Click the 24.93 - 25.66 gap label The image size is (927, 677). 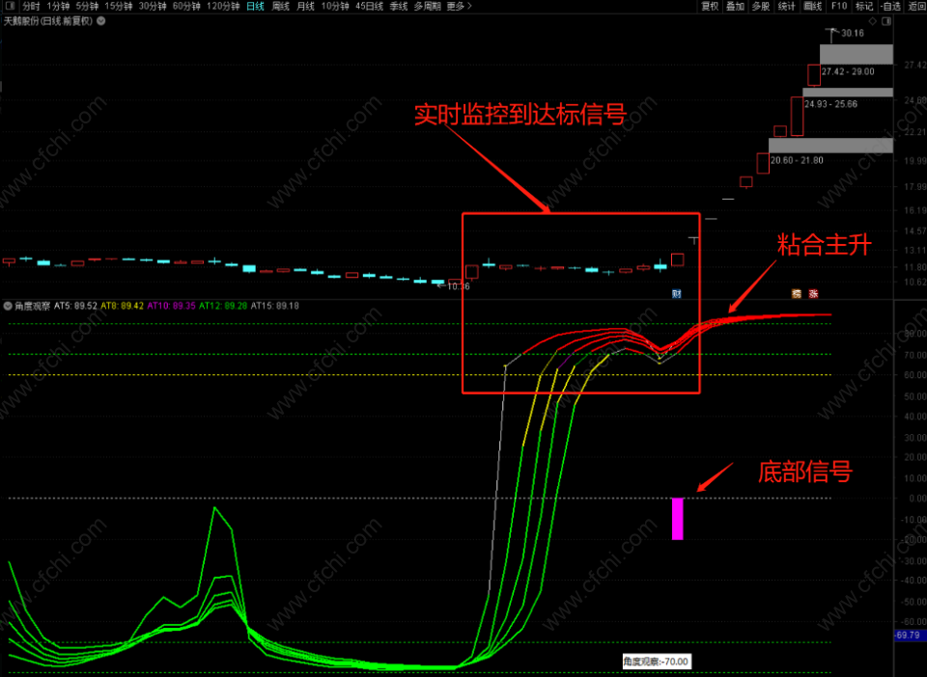830,104
